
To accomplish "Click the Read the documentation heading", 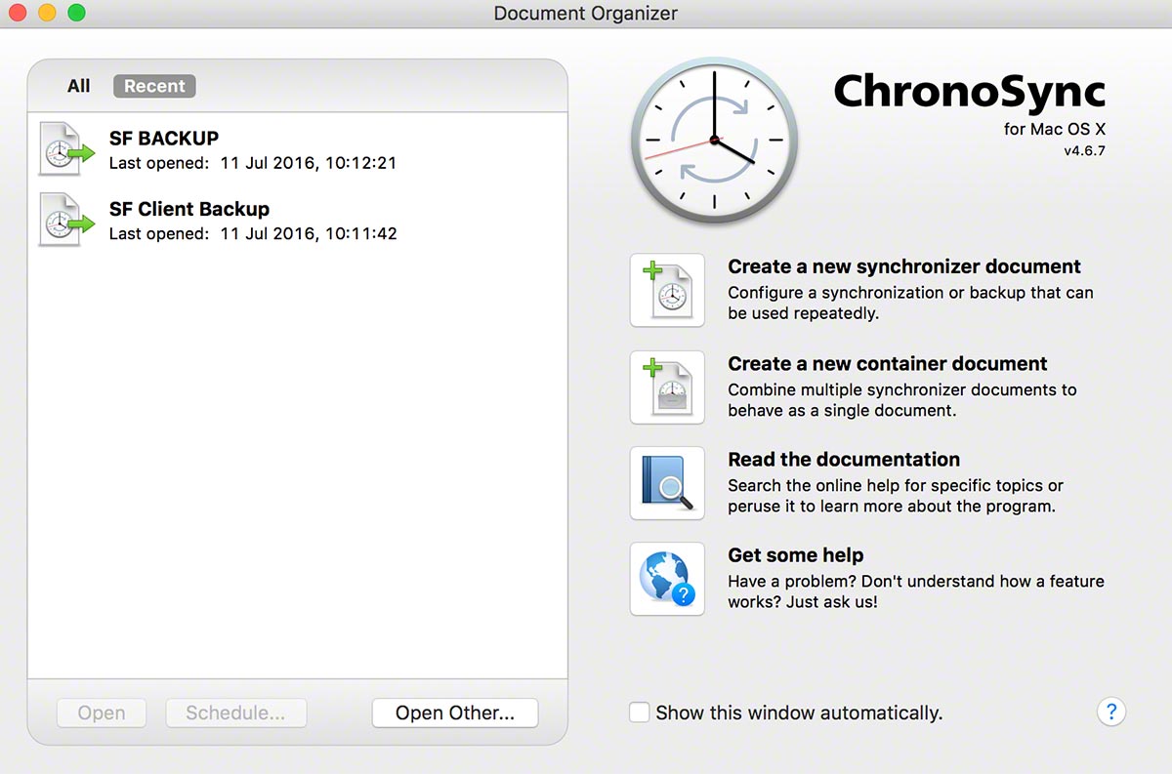I will (x=844, y=459).
